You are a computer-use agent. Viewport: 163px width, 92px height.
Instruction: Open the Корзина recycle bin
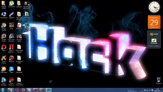[158, 81]
